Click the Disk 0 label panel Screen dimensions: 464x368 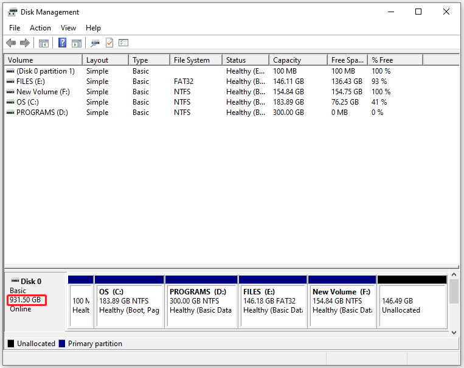(x=35, y=301)
